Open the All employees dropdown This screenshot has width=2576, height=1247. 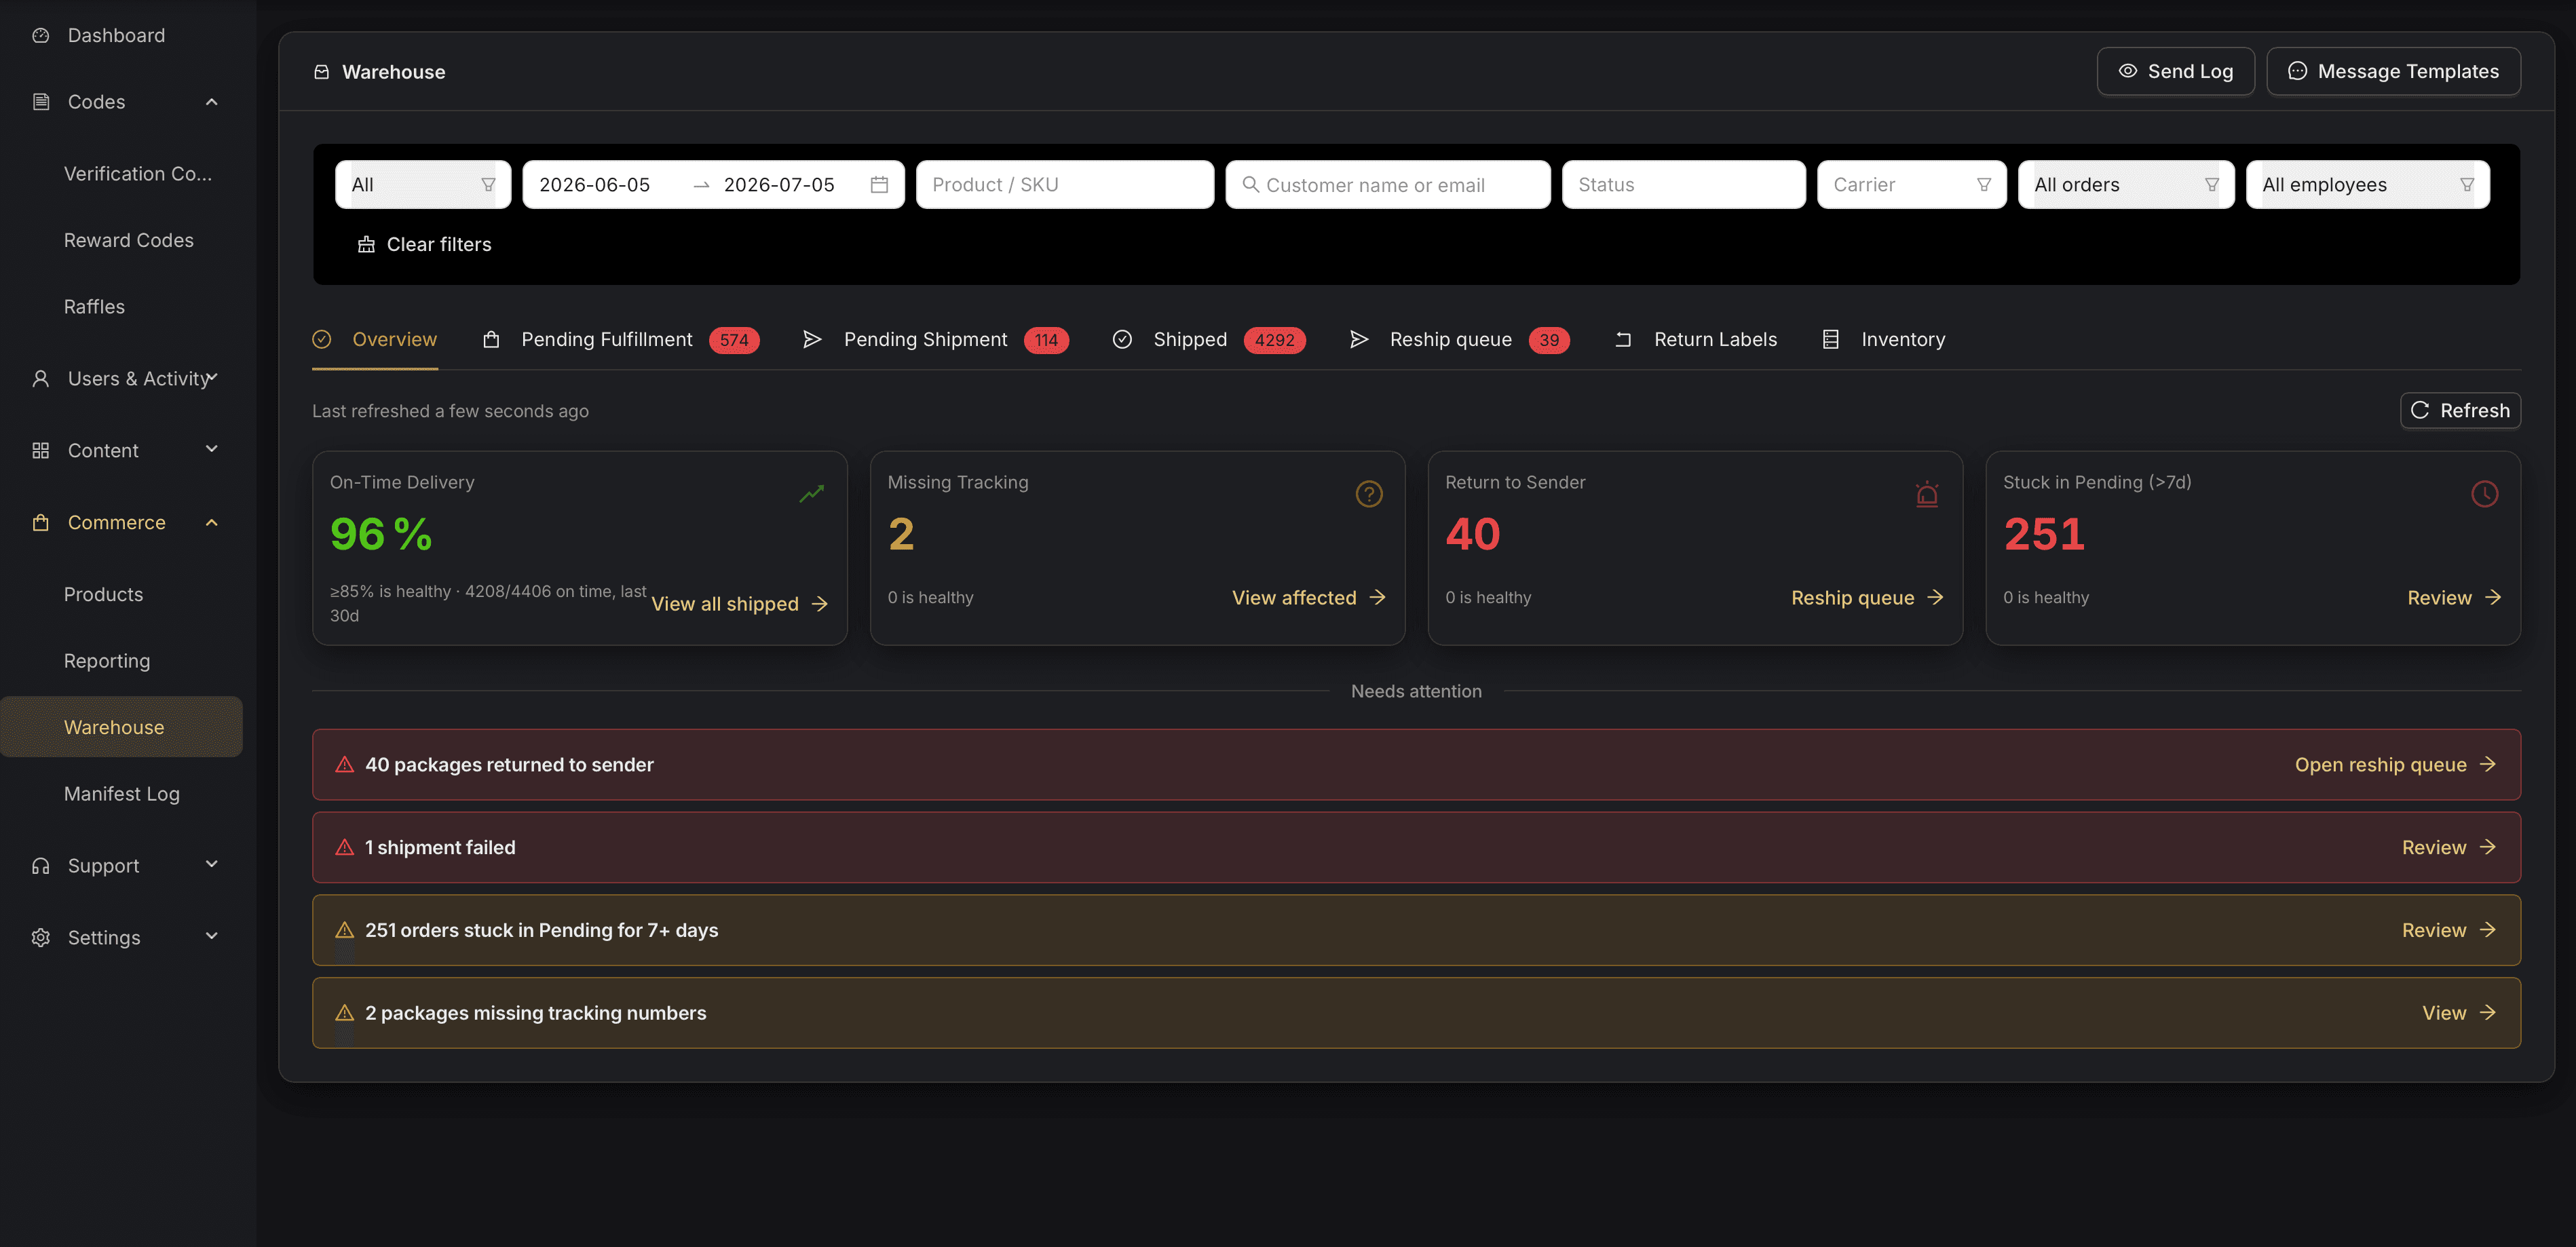2367,185
